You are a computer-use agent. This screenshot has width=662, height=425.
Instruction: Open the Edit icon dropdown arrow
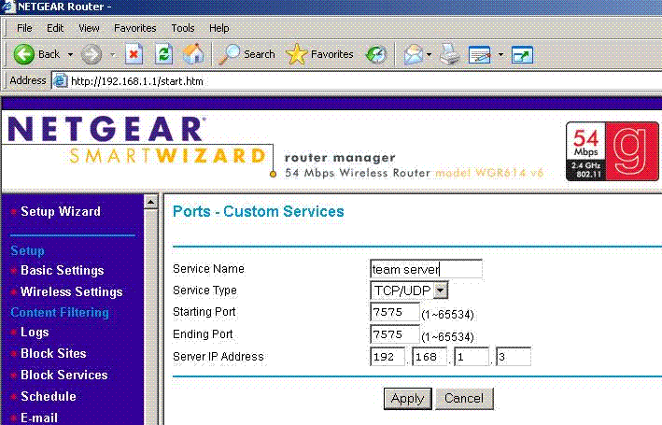coord(500,54)
